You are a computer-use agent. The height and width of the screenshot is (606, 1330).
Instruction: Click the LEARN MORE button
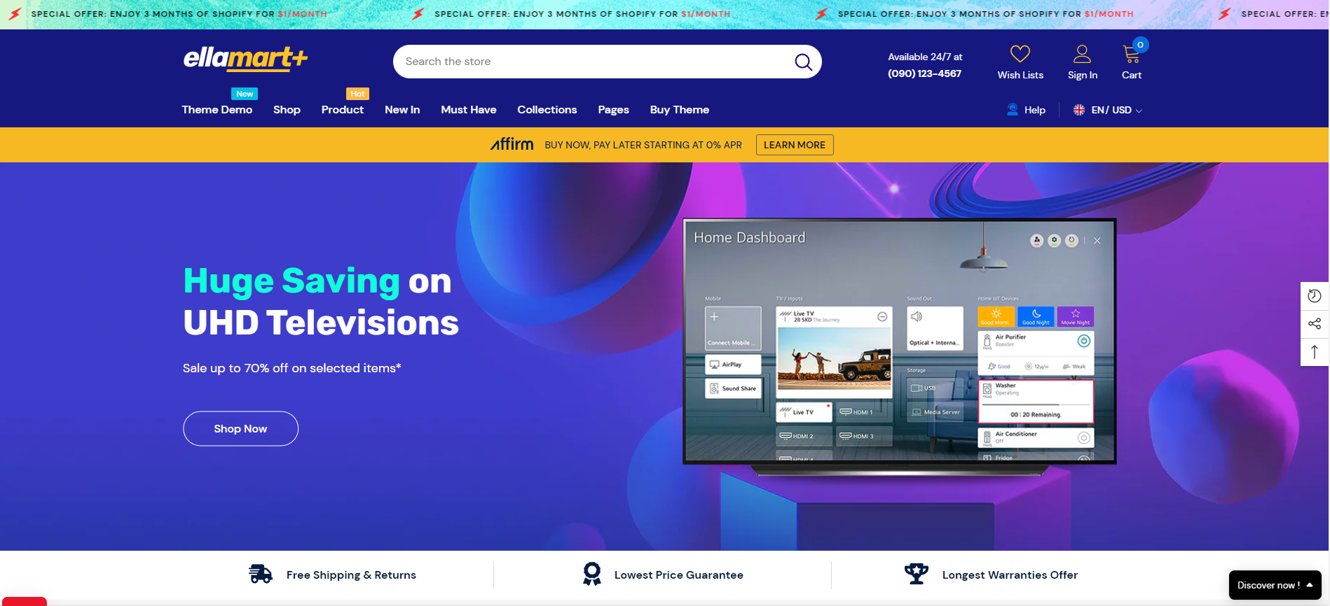pos(795,145)
